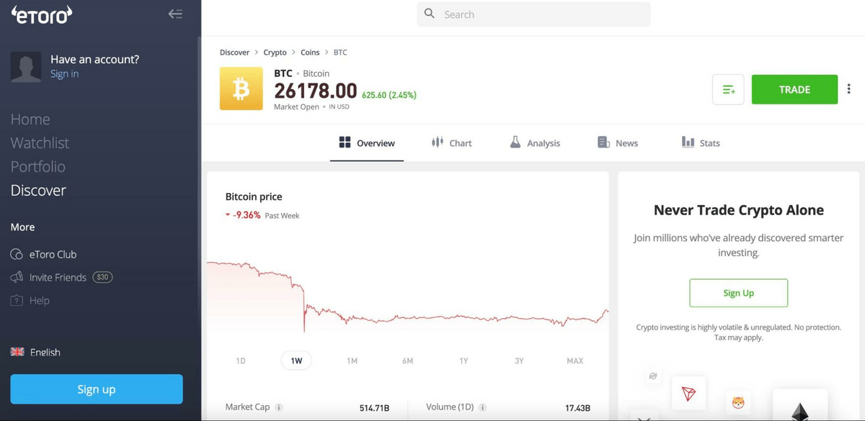Click the Bitcoin coin logo
This screenshot has width=865, height=421.
[241, 89]
